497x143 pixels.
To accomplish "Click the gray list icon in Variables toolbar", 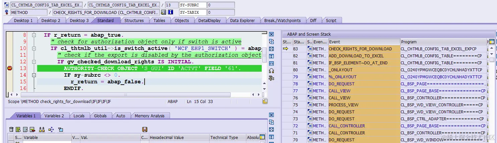I will (25, 130).
